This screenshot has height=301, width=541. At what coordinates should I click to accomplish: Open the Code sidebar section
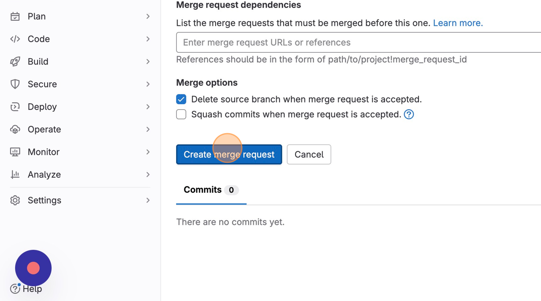point(80,39)
